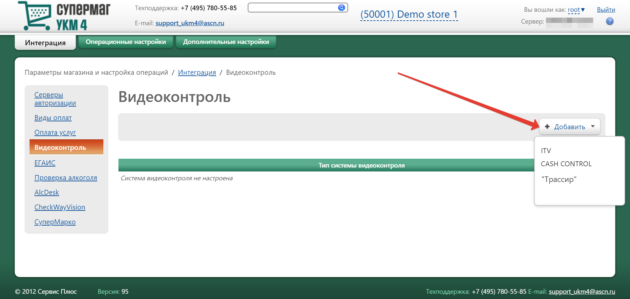The width and height of the screenshot is (630, 299).
Task: Switch to the Интеграция tab
Action: 45,43
